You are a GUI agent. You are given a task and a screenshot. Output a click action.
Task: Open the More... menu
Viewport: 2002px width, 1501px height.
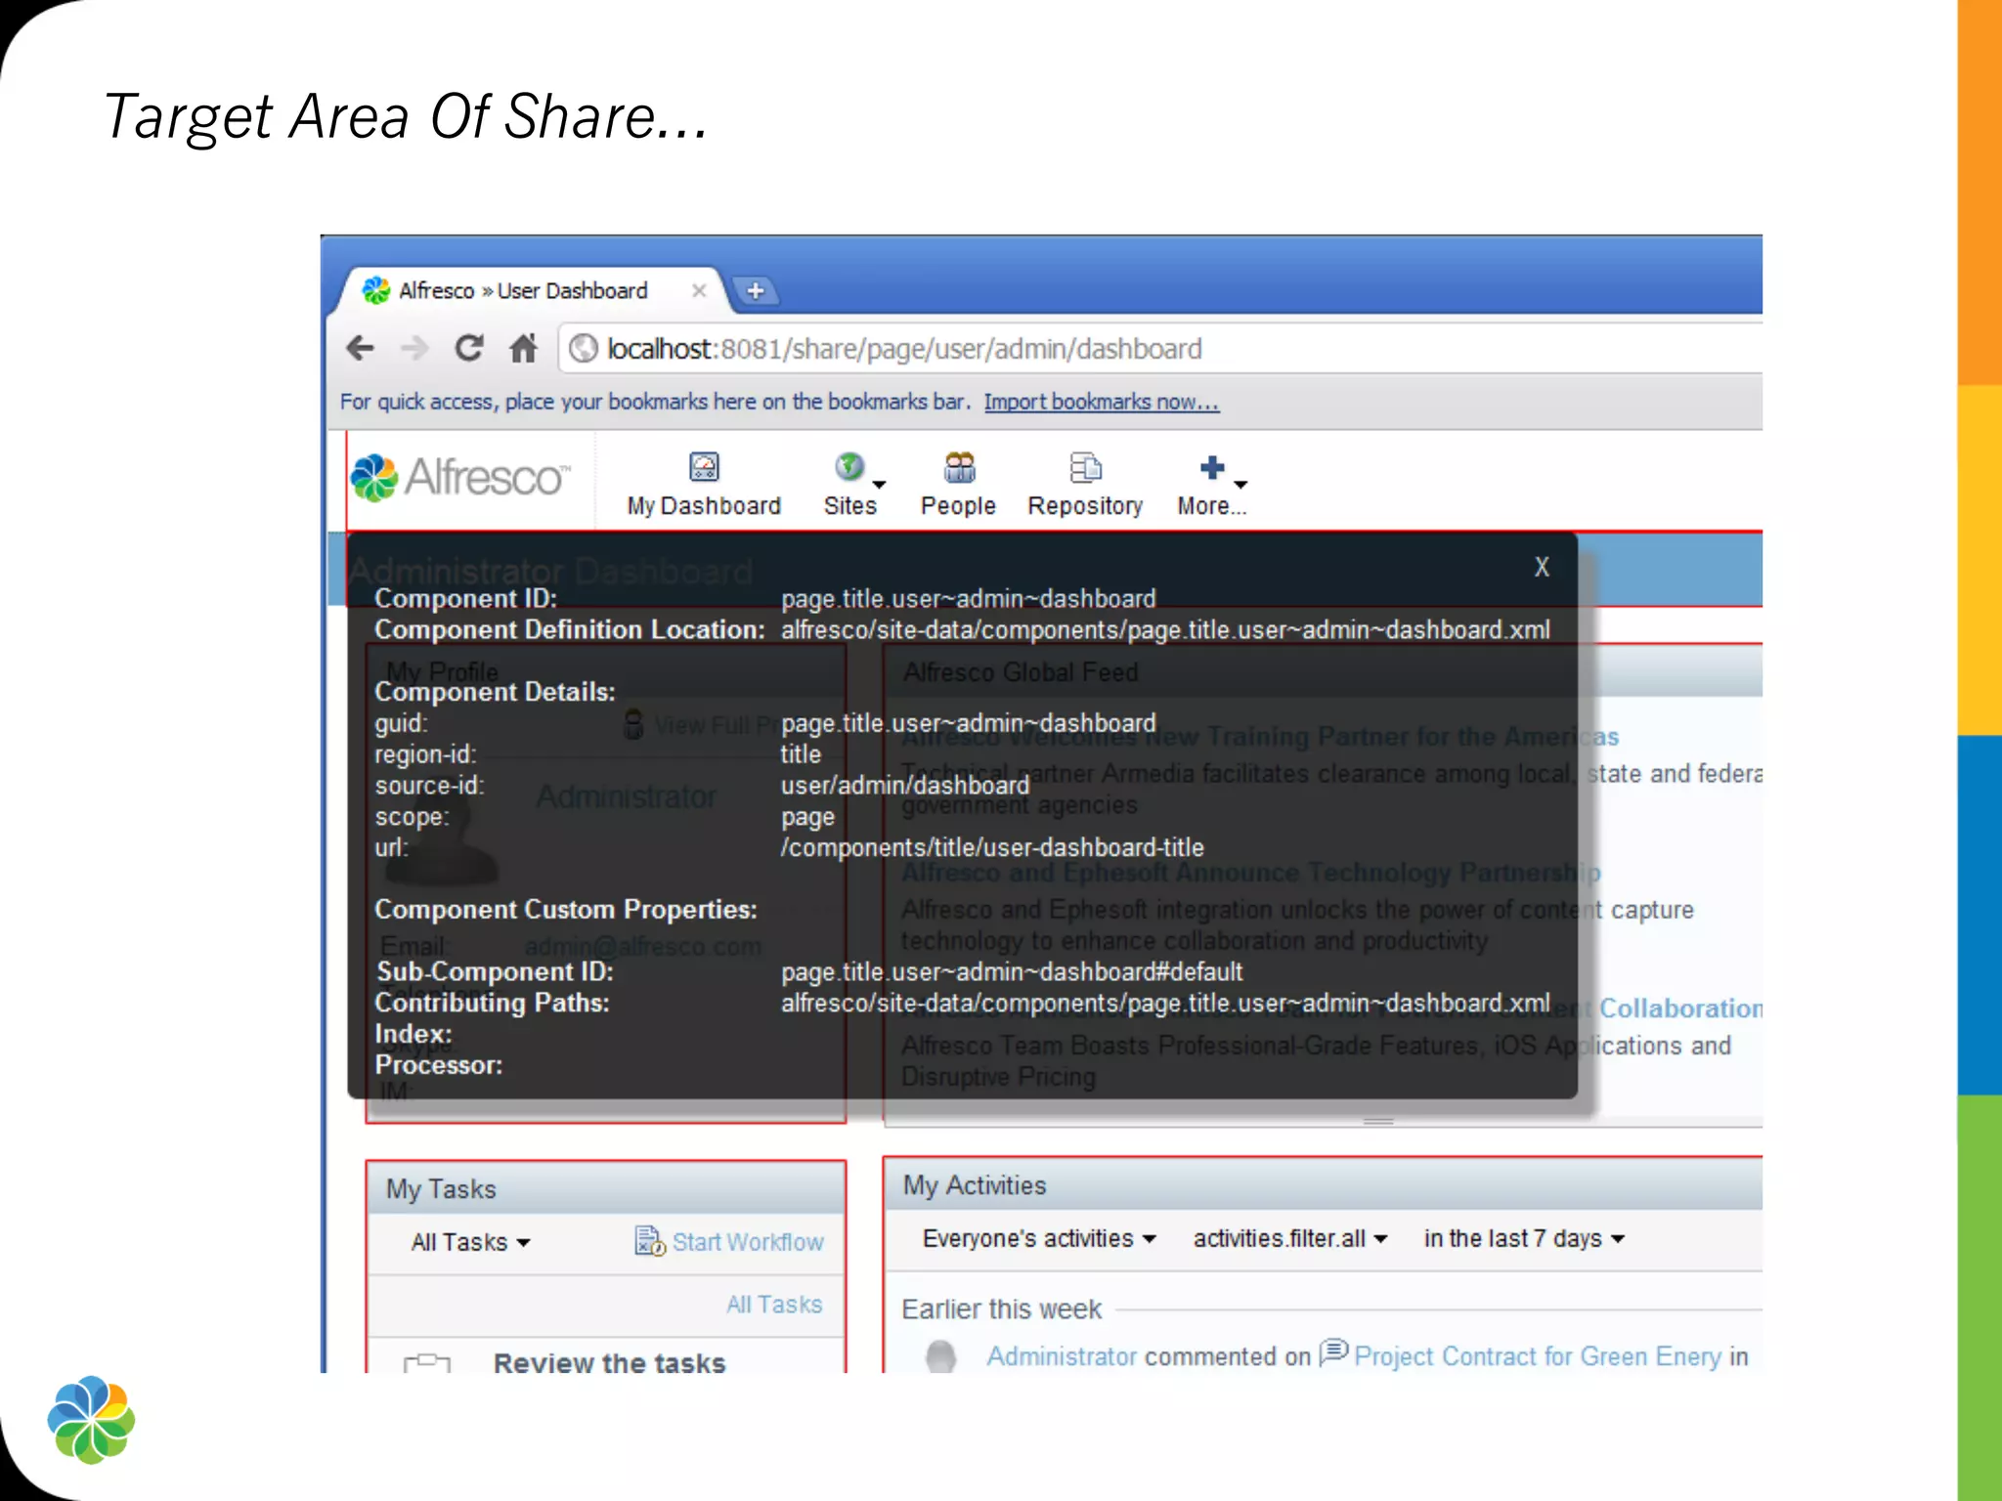[x=1212, y=485]
